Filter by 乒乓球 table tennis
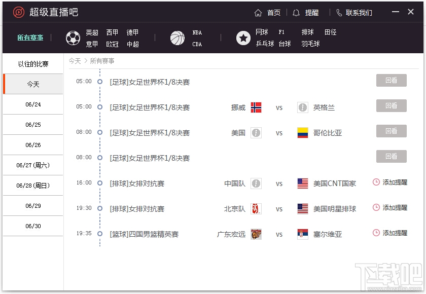 [x=265, y=44]
